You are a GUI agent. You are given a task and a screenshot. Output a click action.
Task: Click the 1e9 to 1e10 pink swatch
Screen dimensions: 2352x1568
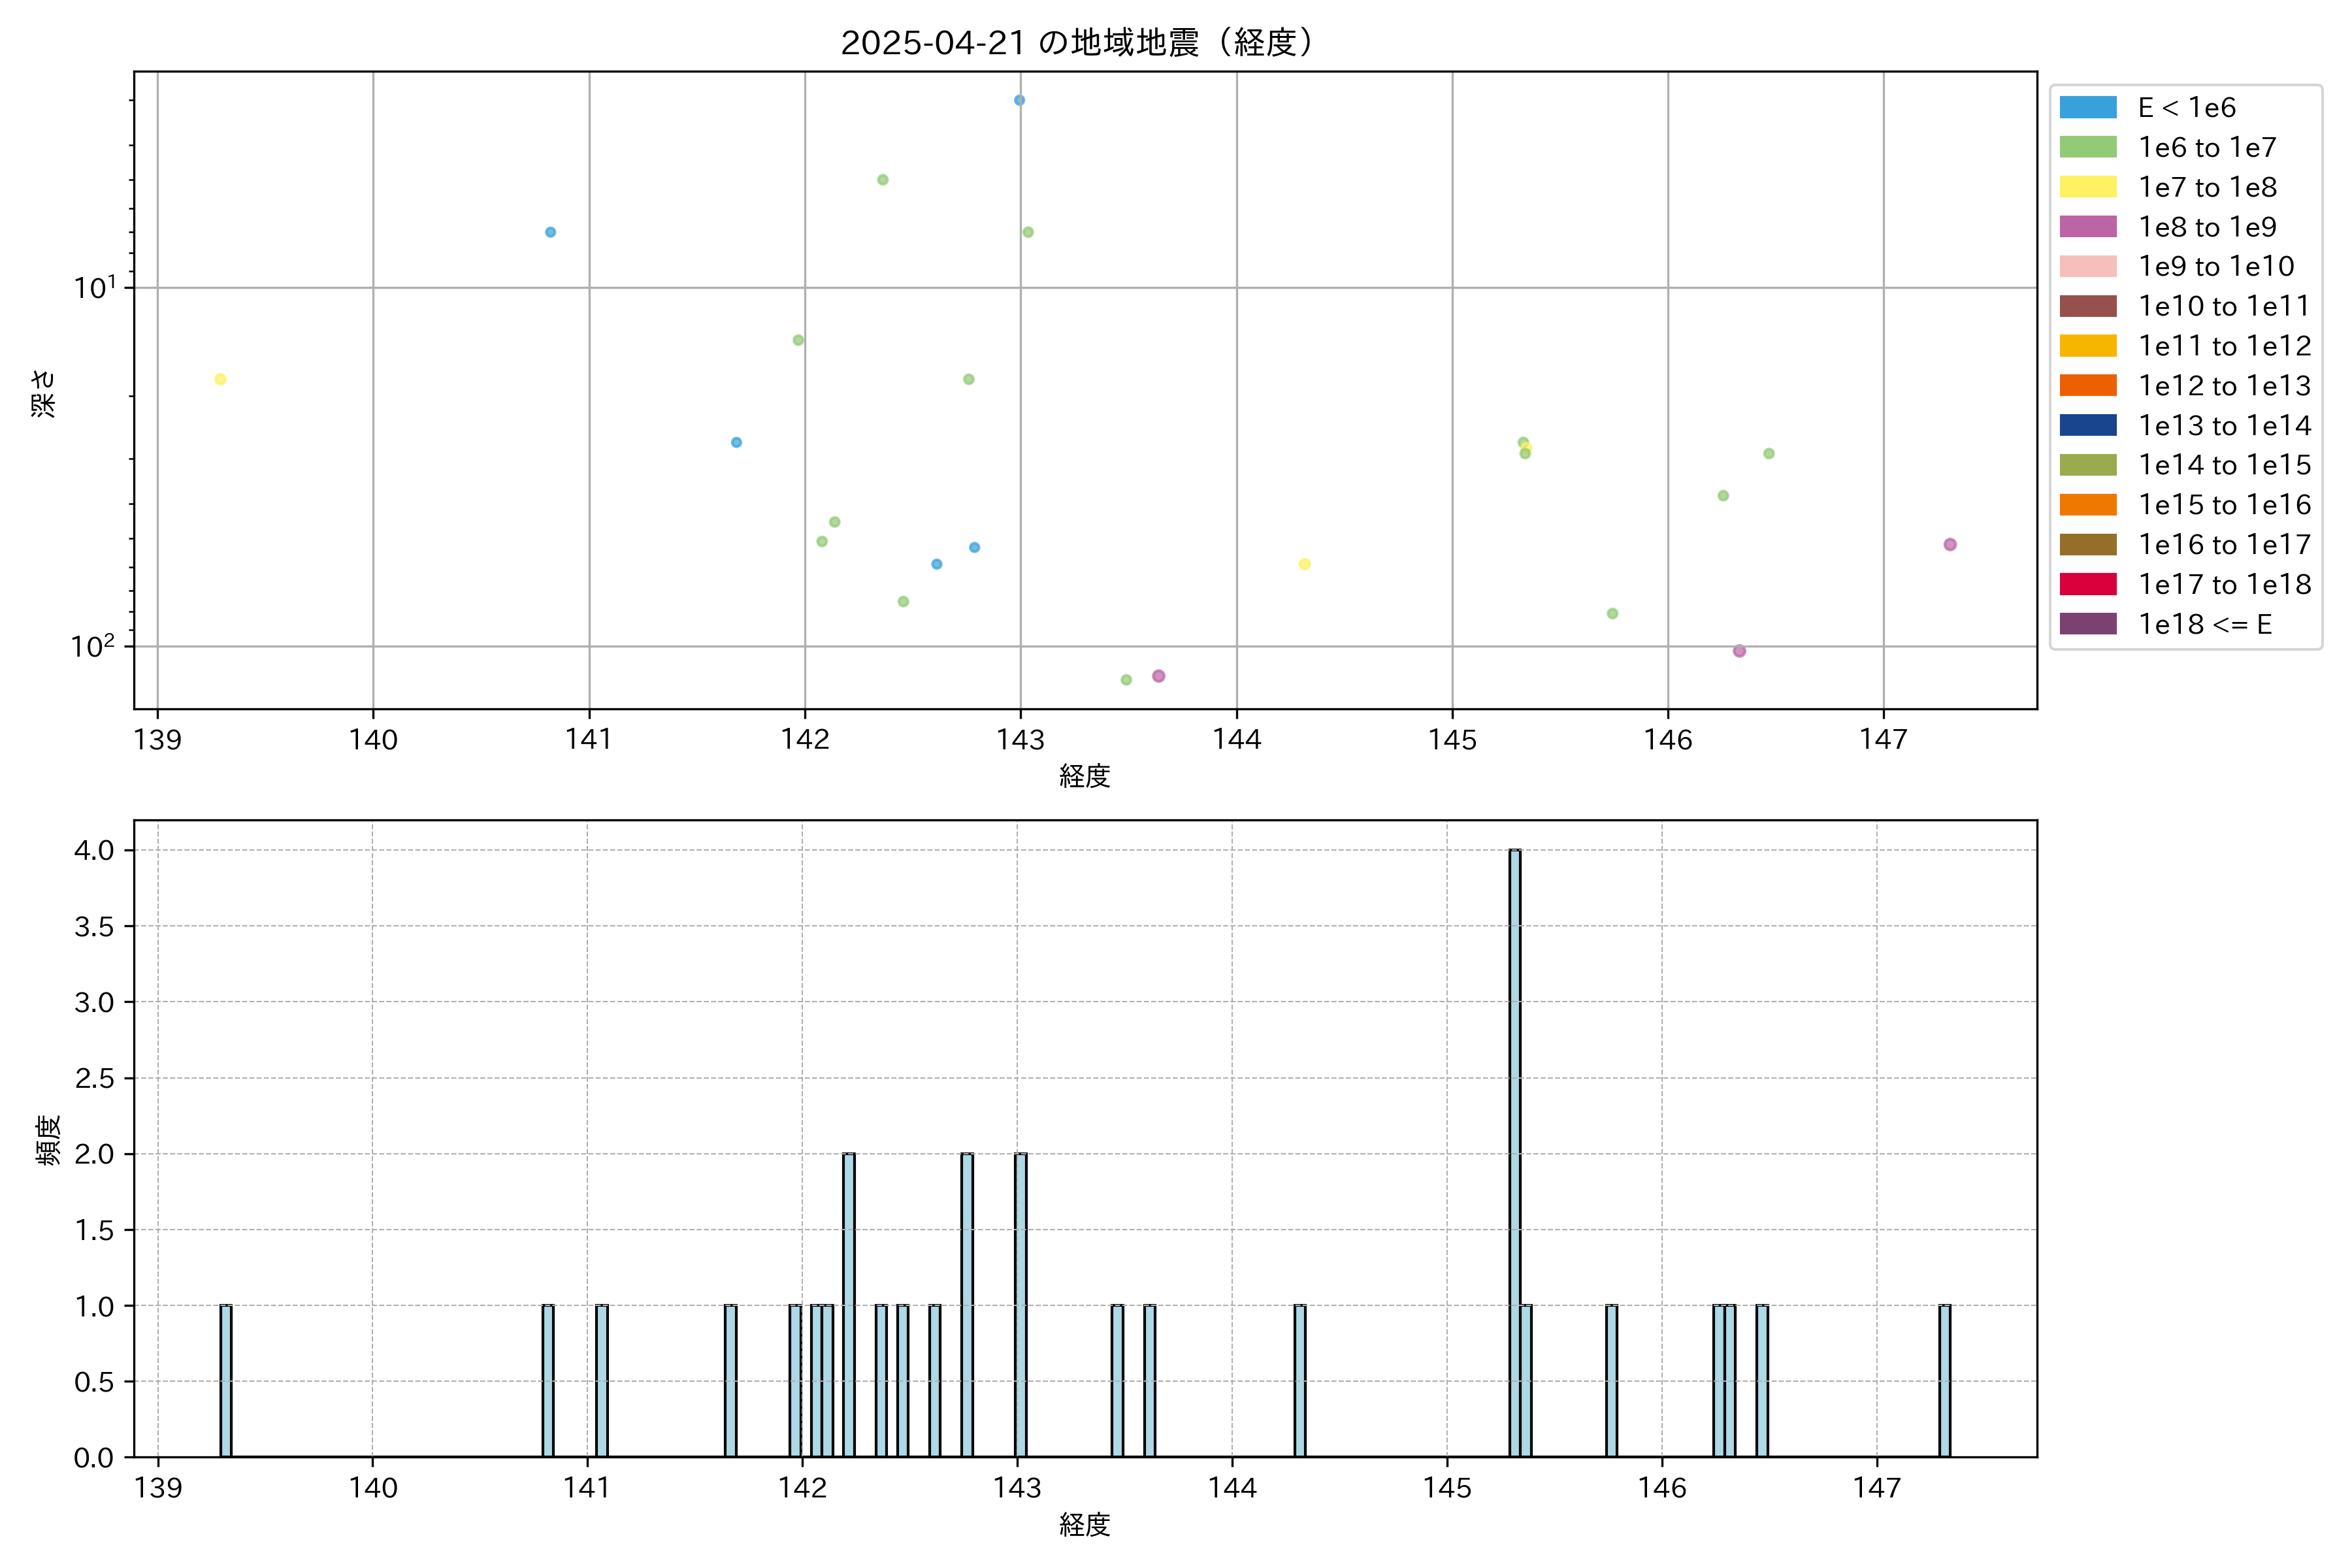pyautogui.click(x=2087, y=266)
